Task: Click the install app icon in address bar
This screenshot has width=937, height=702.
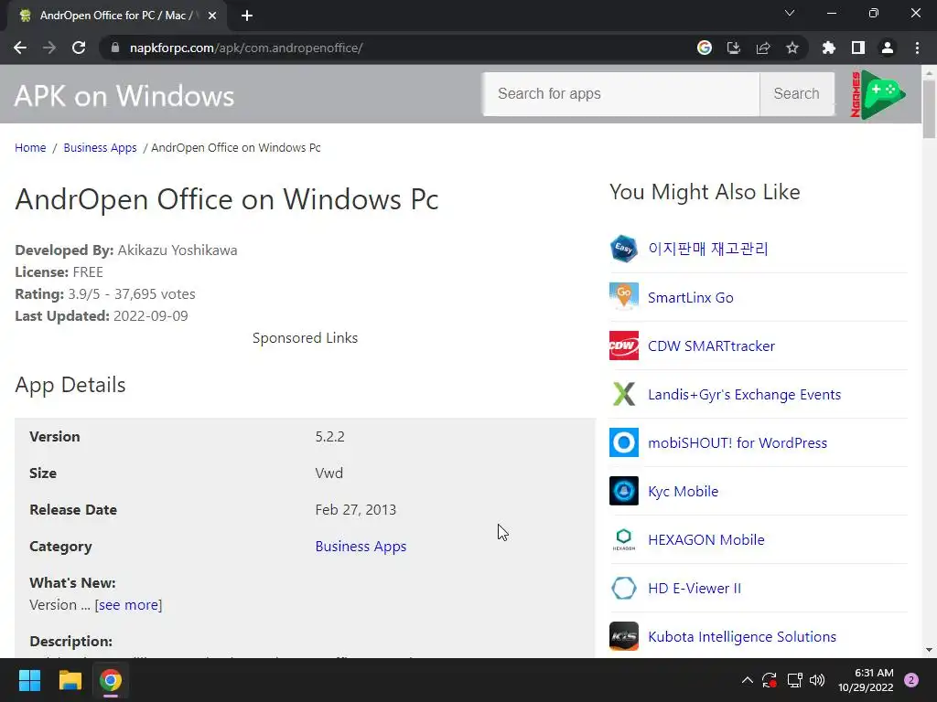Action: pos(733,48)
